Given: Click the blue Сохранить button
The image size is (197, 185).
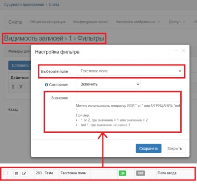Looking at the screenshot, I should [149, 149].
